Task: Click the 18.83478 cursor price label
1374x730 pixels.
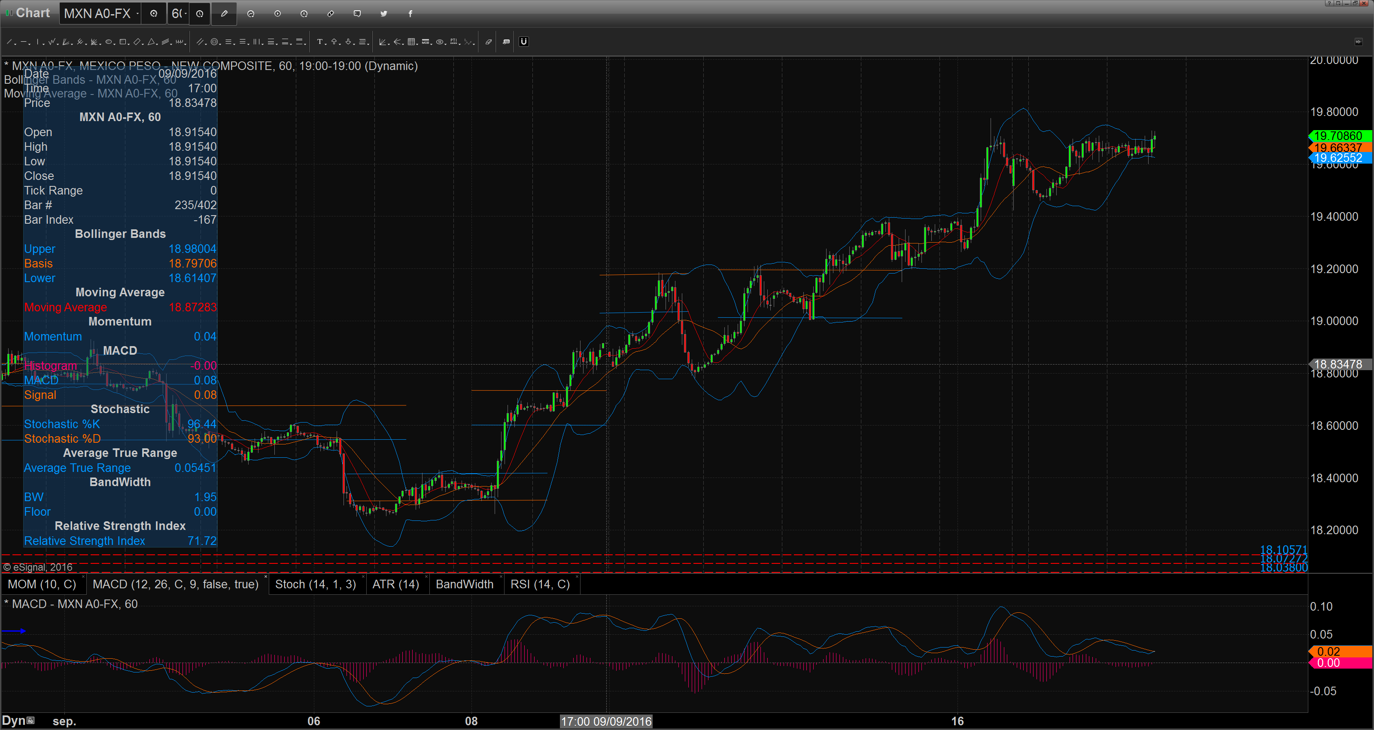Action: point(1340,365)
